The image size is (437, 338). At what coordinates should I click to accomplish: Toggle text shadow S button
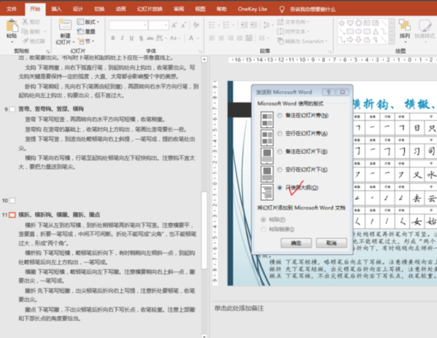tap(141, 38)
